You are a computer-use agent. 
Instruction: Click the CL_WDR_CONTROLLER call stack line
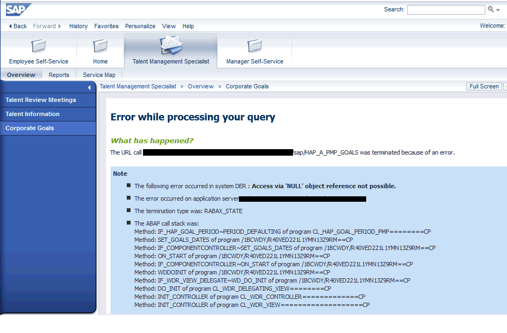point(250,297)
